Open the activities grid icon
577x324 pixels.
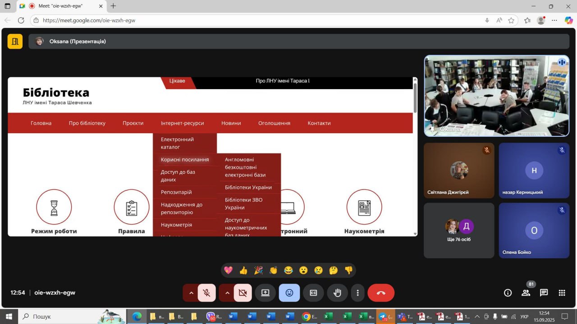(562, 293)
